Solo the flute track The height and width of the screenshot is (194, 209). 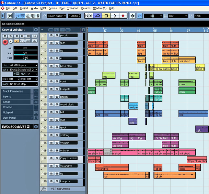57,43
